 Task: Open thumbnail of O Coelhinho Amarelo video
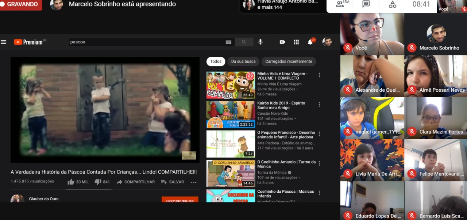click(x=231, y=174)
